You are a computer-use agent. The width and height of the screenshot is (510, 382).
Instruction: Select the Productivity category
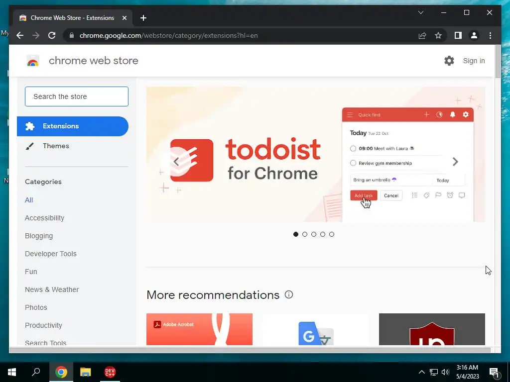[44, 325]
